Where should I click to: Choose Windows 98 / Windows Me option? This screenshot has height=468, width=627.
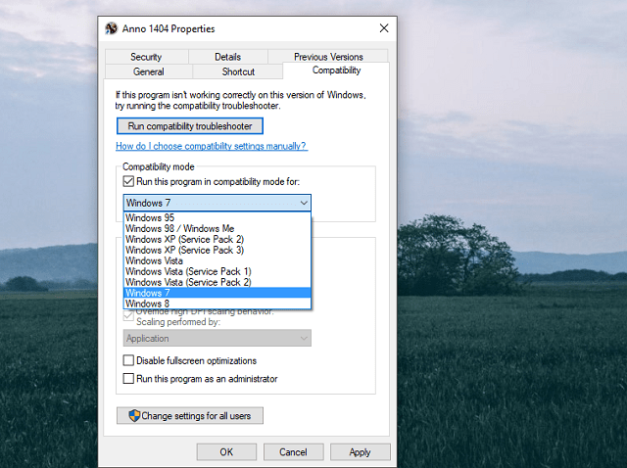click(217, 228)
